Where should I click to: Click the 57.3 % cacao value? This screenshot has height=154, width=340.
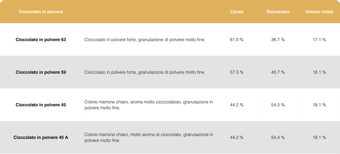click(x=237, y=72)
